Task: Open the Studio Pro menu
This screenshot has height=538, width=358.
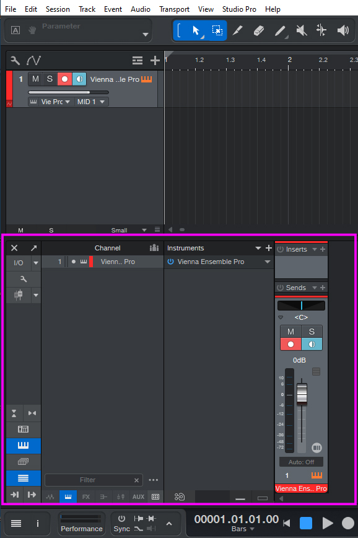Action: (239, 9)
